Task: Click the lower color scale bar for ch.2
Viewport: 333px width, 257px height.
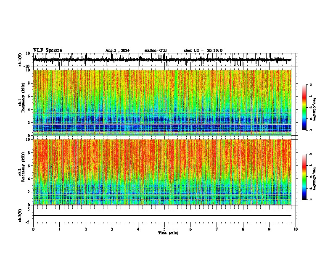Action: point(304,177)
